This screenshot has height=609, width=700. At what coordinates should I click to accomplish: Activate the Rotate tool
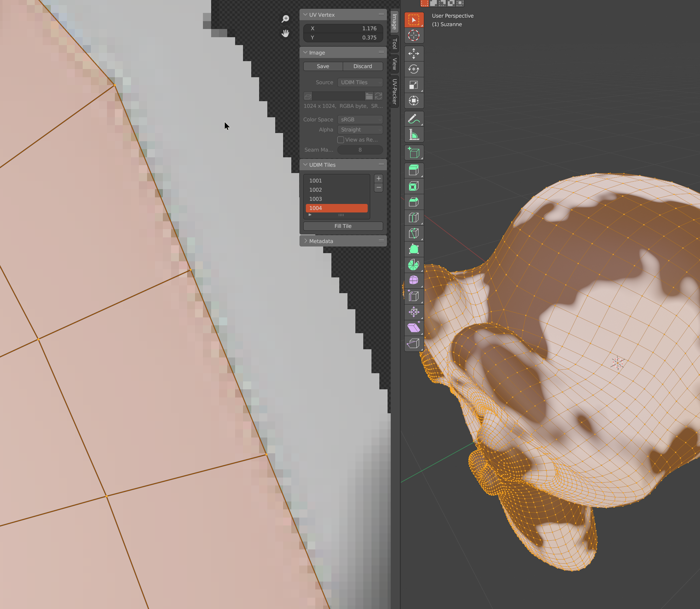coord(413,69)
